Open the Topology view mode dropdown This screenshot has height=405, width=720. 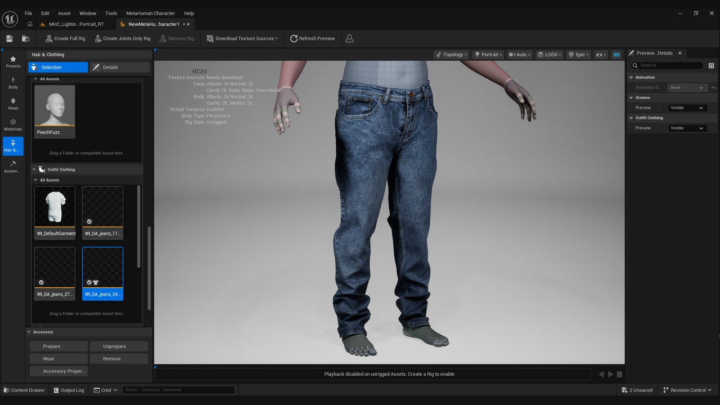451,55
